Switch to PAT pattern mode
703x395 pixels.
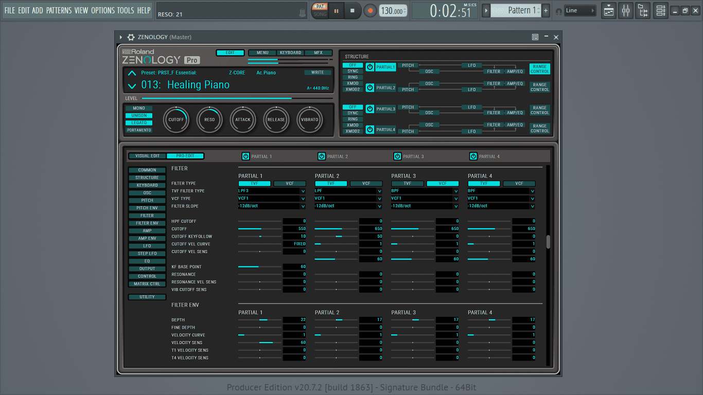coord(320,7)
